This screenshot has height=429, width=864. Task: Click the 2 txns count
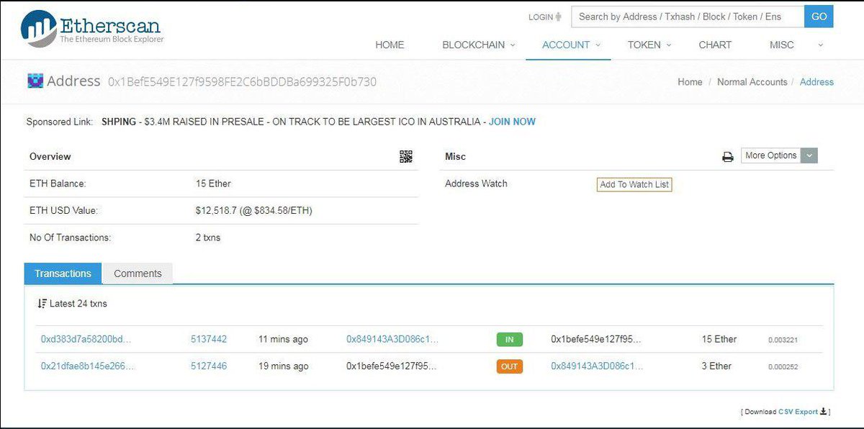pyautogui.click(x=208, y=237)
